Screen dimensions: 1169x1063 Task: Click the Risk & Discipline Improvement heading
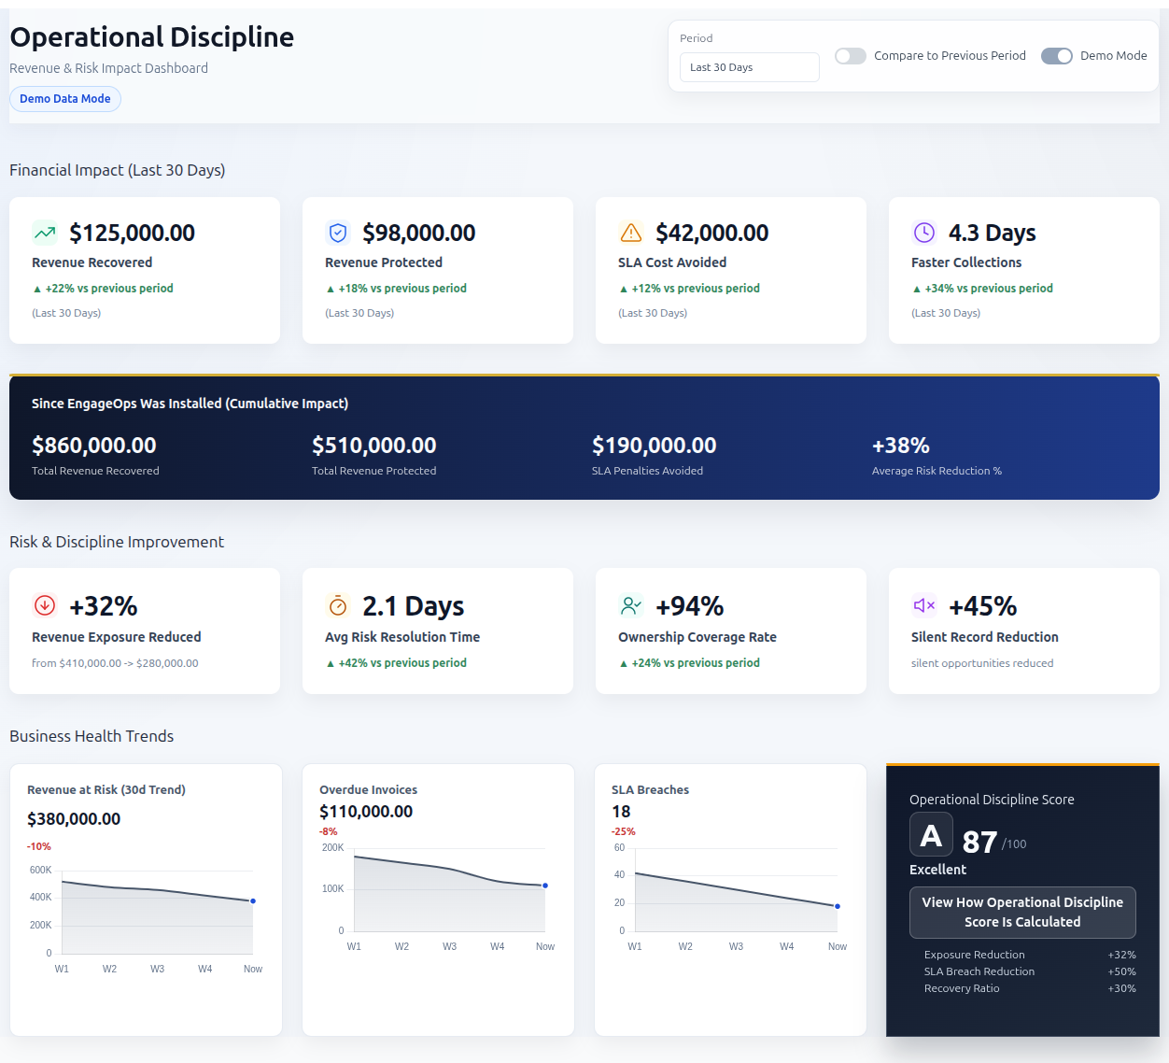(117, 542)
